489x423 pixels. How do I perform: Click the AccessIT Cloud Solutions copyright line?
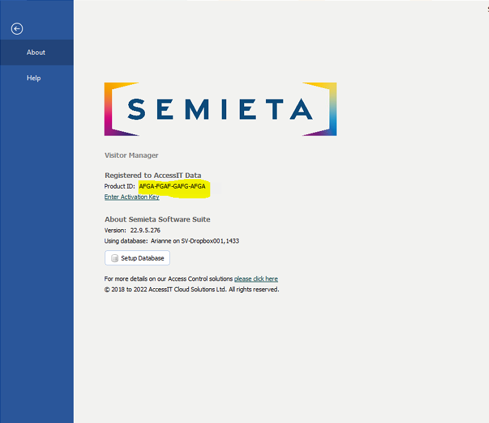click(x=192, y=289)
